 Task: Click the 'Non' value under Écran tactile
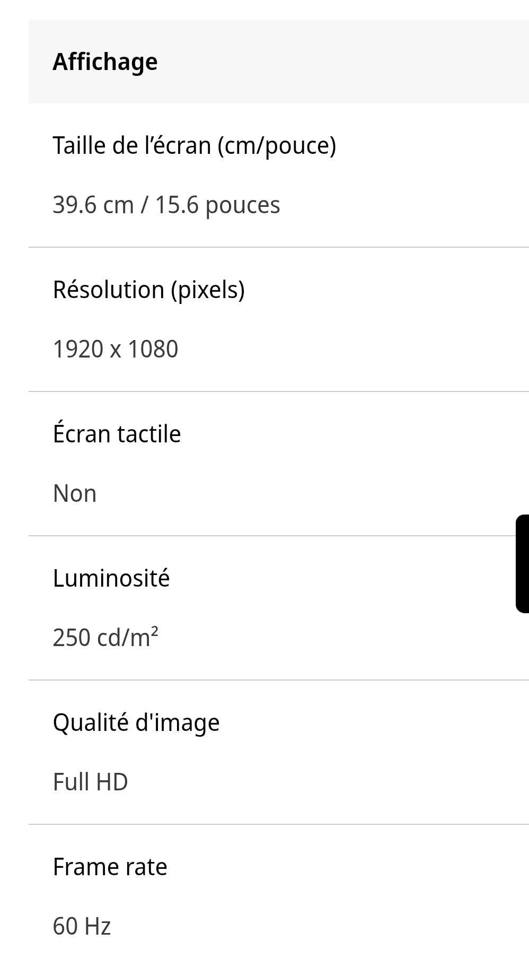click(x=75, y=493)
